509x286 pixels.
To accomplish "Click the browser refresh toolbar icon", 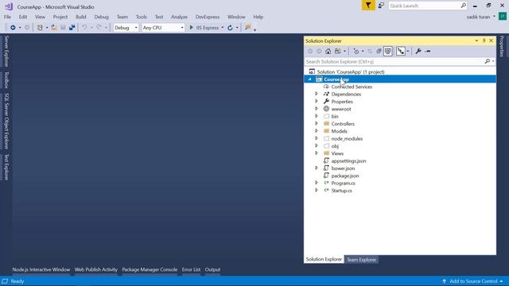I will [230, 28].
